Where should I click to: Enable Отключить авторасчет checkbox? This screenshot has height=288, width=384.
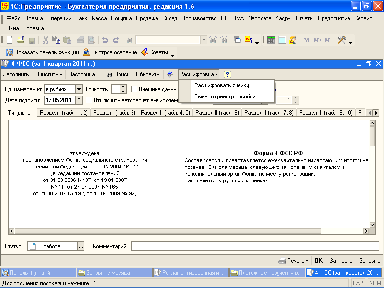89,100
